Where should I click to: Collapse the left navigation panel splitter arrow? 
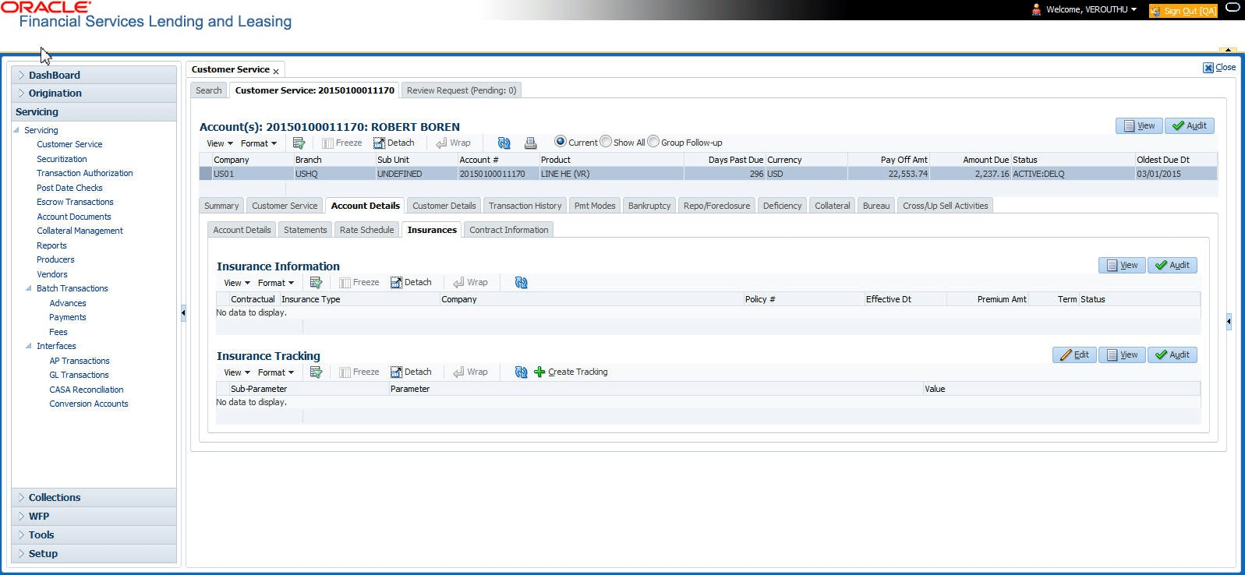[x=183, y=313]
